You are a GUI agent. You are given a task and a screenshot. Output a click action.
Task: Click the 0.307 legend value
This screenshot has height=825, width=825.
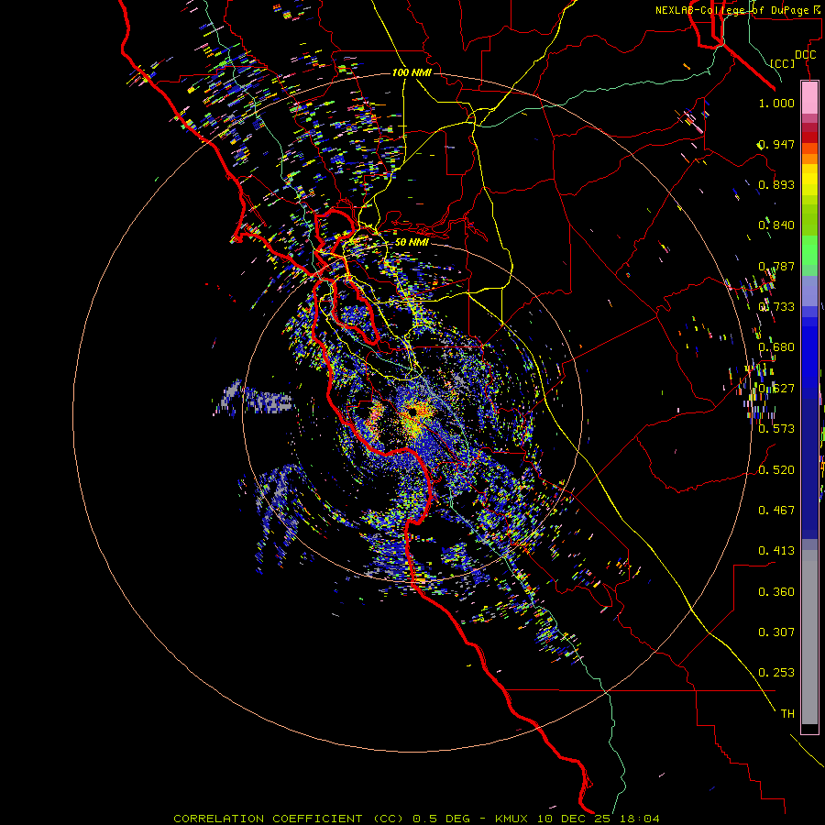point(776,632)
